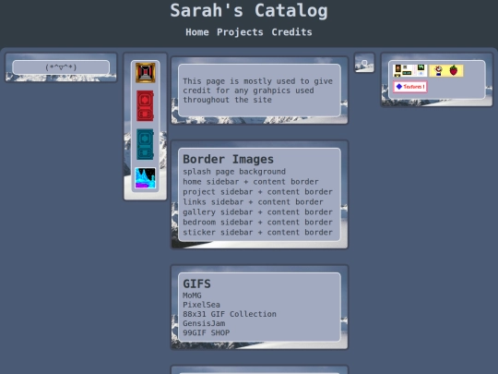This screenshot has width=498, height=374.
Task: Open home sidebar + content border link
Action: (251, 182)
